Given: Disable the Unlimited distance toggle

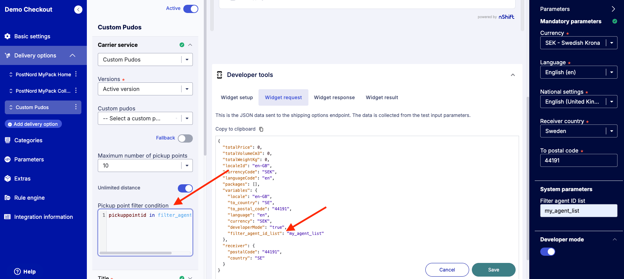Looking at the screenshot, I should point(185,188).
